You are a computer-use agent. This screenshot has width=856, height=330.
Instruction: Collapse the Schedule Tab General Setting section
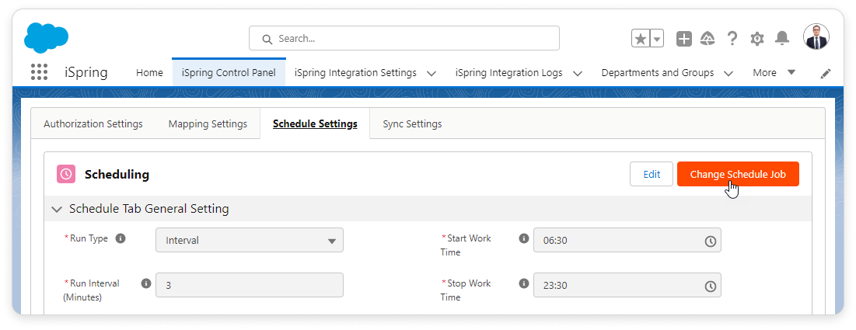[x=57, y=209]
